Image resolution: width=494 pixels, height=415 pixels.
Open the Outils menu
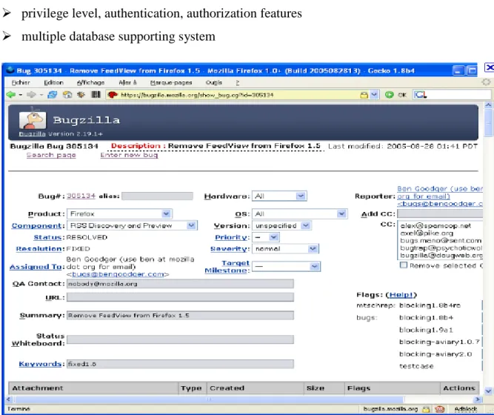coord(214,82)
